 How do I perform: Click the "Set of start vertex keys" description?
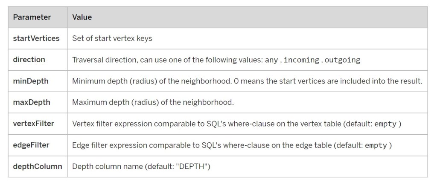[x=112, y=38]
